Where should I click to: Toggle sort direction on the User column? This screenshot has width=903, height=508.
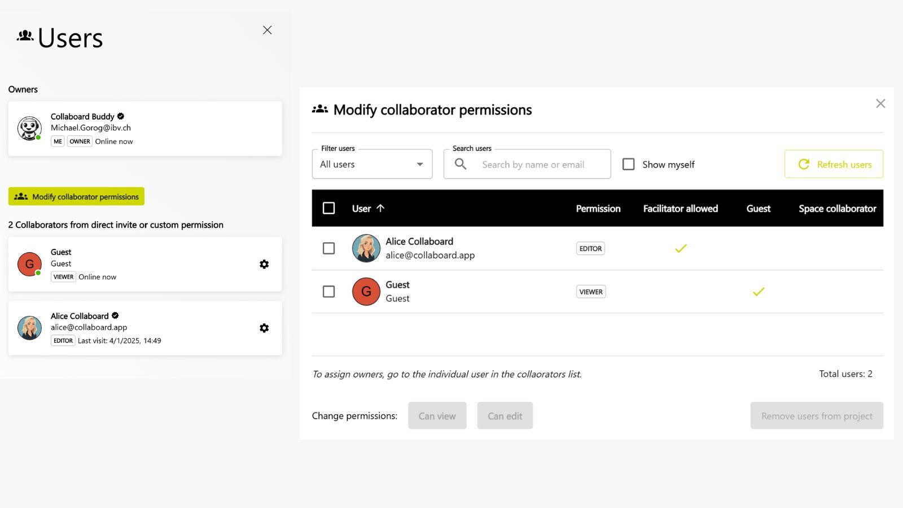pos(380,208)
